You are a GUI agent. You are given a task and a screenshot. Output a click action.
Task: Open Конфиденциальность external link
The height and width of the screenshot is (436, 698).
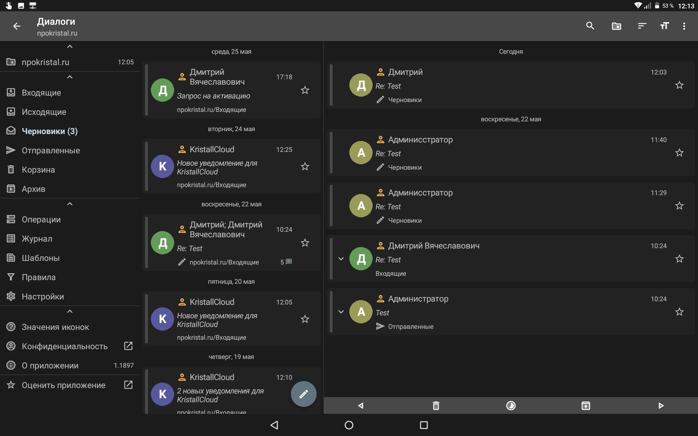click(128, 346)
